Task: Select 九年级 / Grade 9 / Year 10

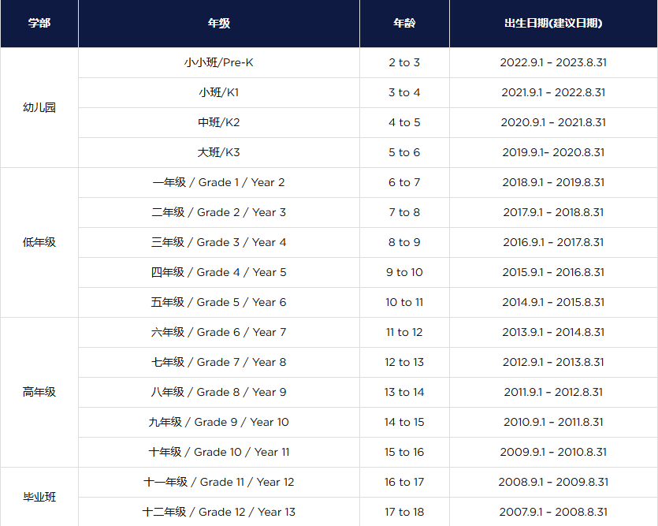Action: coord(218,422)
